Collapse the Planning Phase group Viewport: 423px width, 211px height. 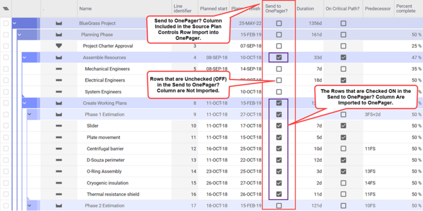20,35
